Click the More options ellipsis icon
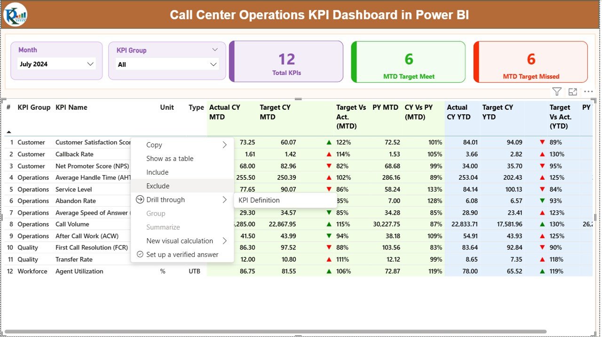 tap(588, 91)
